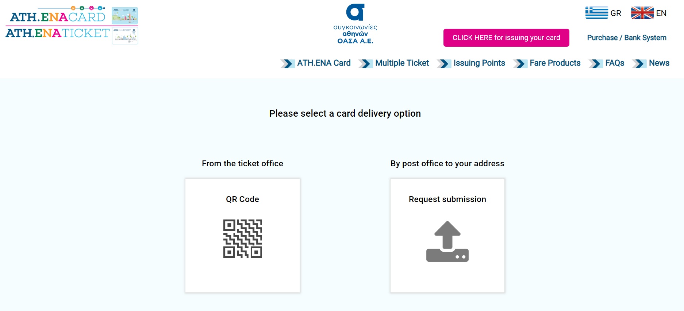Click CLICK HERE for issuing your card
Screen dimensions: 684x311
click(506, 38)
